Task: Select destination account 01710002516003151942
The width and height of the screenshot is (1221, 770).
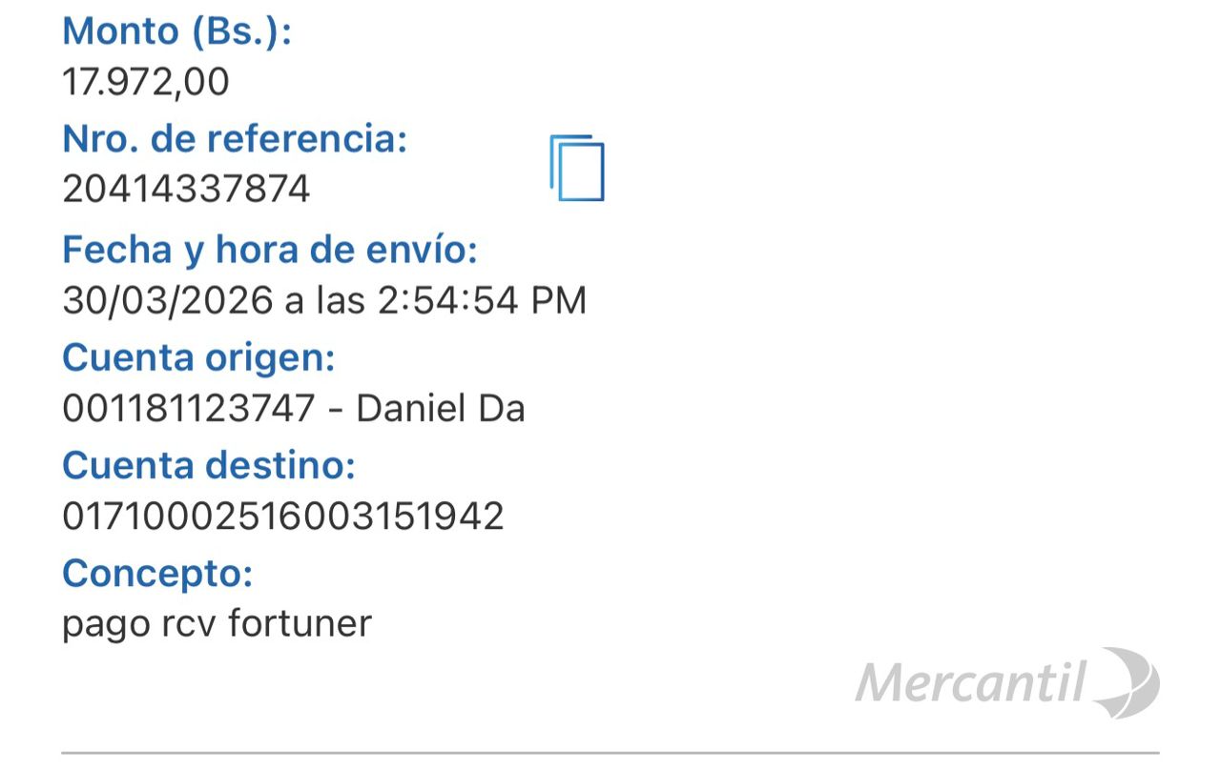Action: tap(283, 517)
